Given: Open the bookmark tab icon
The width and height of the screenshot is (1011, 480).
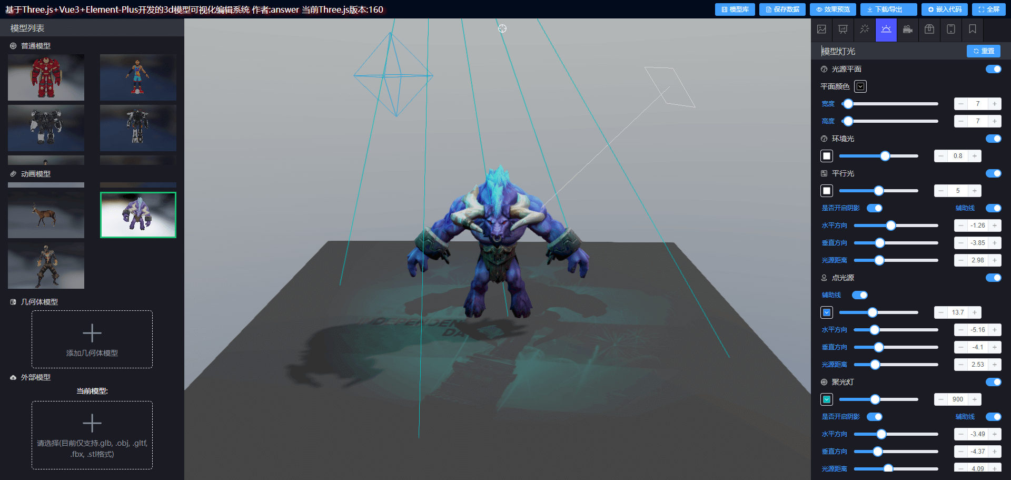Looking at the screenshot, I should (973, 30).
